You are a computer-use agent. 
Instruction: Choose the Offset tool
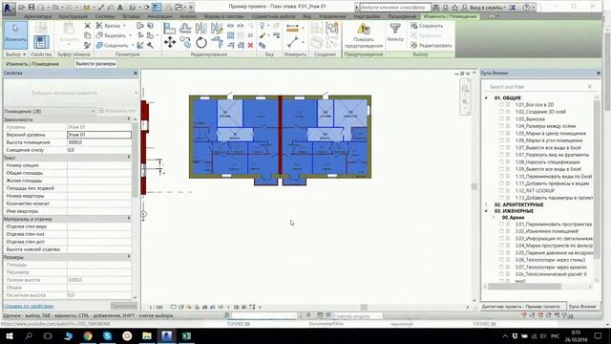coord(185,28)
